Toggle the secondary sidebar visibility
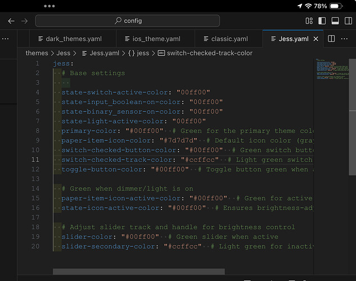 tap(348, 21)
